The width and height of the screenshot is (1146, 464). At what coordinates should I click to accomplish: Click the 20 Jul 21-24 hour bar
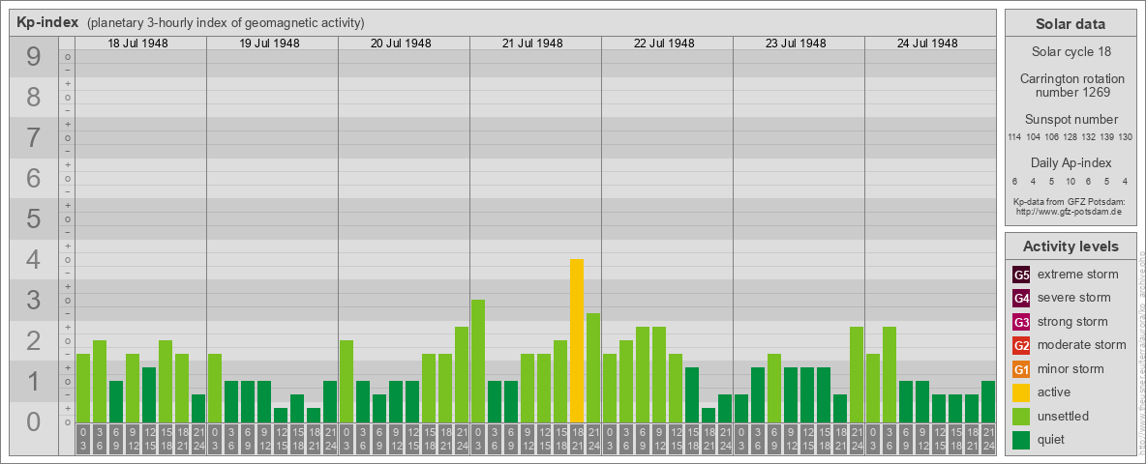coord(461,374)
